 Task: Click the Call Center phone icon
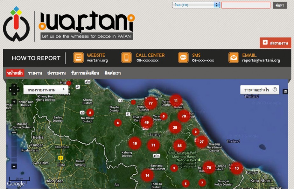pyautogui.click(x=126, y=57)
